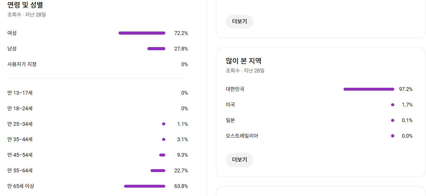Screen dimensions: 426x196
Task: Click the 더보기 button above 많이 본 지역
Action: coord(239,22)
